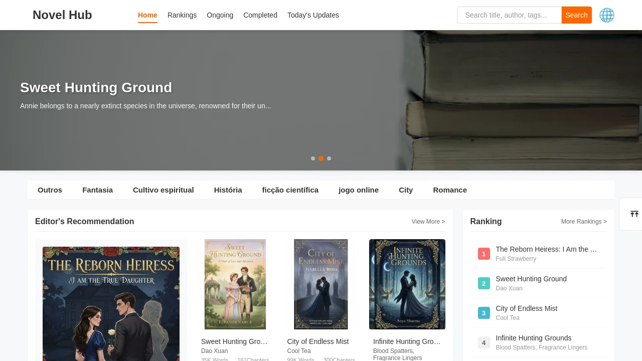The width and height of the screenshot is (642, 361).
Task: Click the search title input field
Action: [509, 15]
